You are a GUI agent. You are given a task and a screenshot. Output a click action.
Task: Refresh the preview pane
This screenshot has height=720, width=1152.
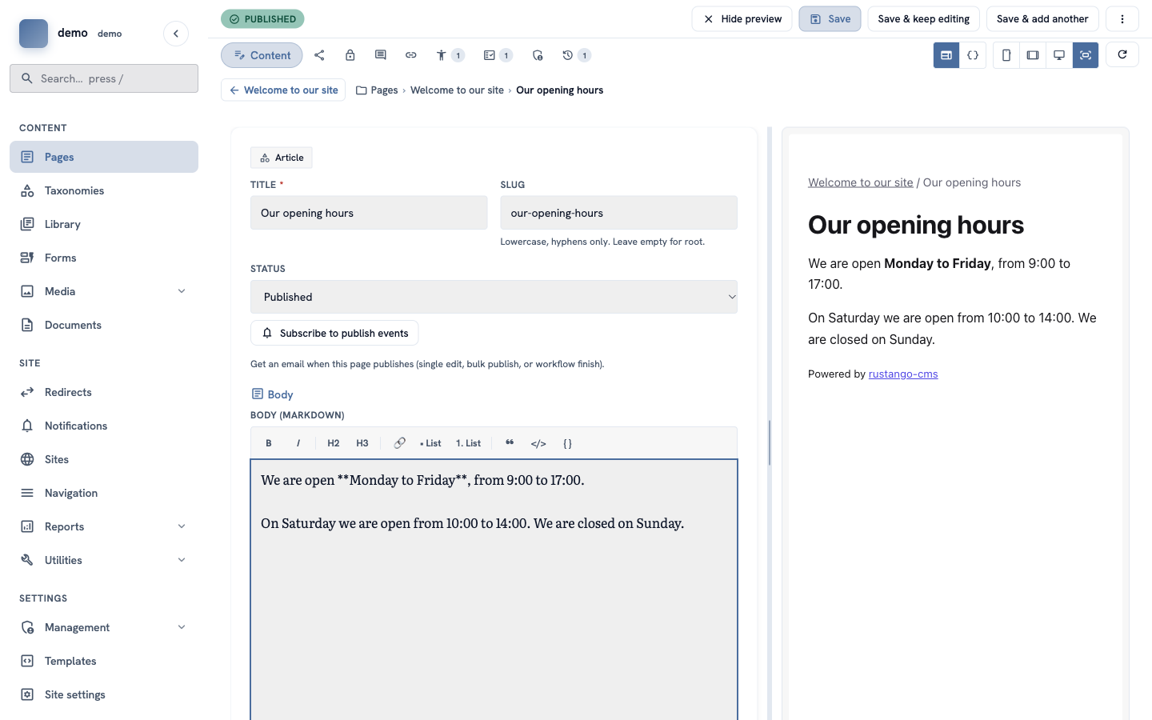click(x=1122, y=54)
